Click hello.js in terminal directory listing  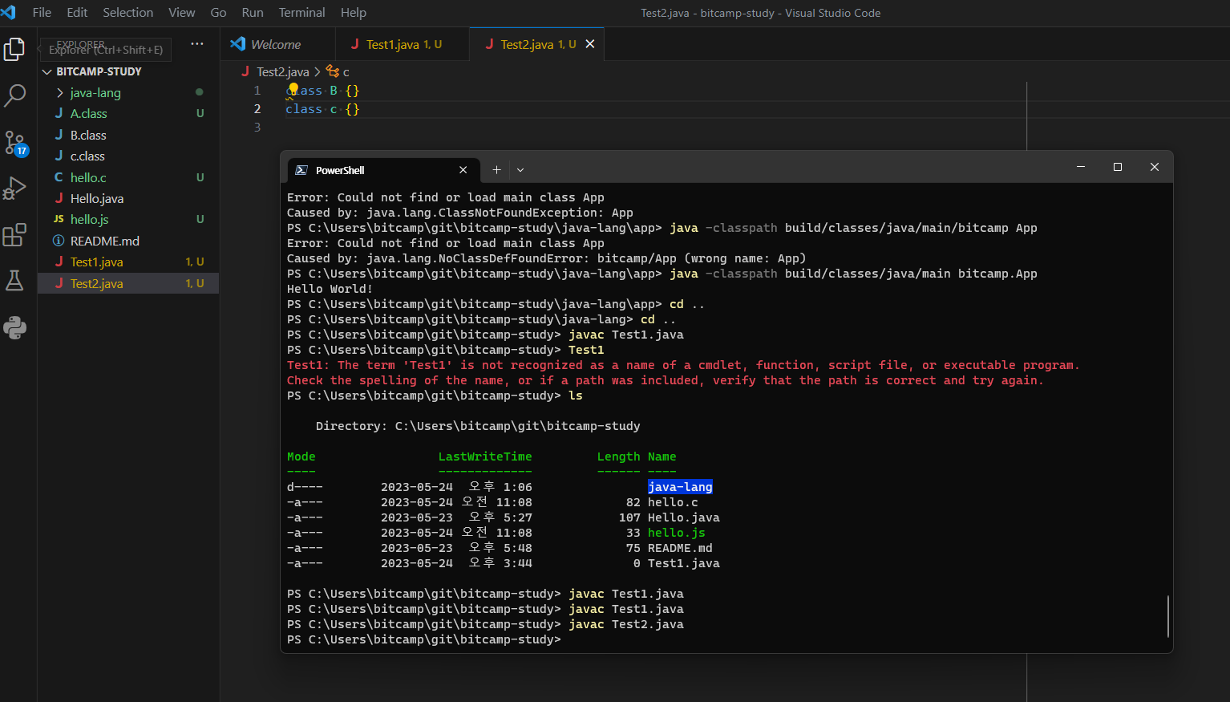tap(677, 533)
